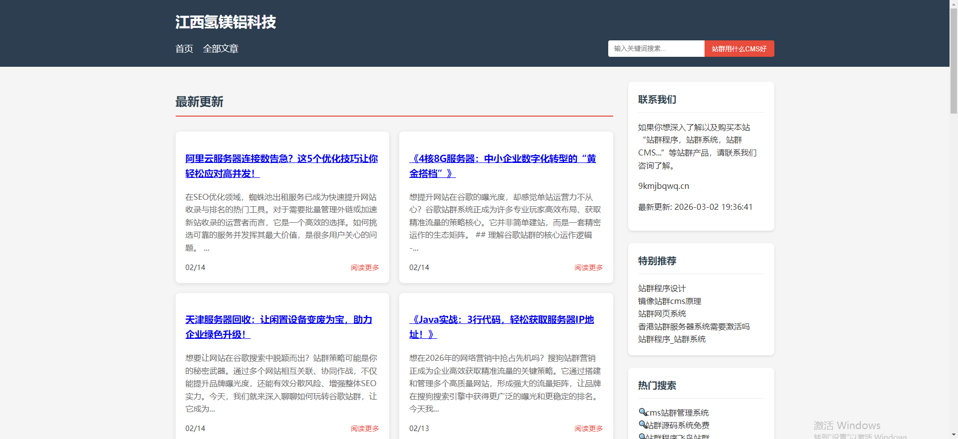The width and height of the screenshot is (958, 439).
Task: Click 阅读更多 under the 阿里云服务器 article
Action: pyautogui.click(x=365, y=268)
